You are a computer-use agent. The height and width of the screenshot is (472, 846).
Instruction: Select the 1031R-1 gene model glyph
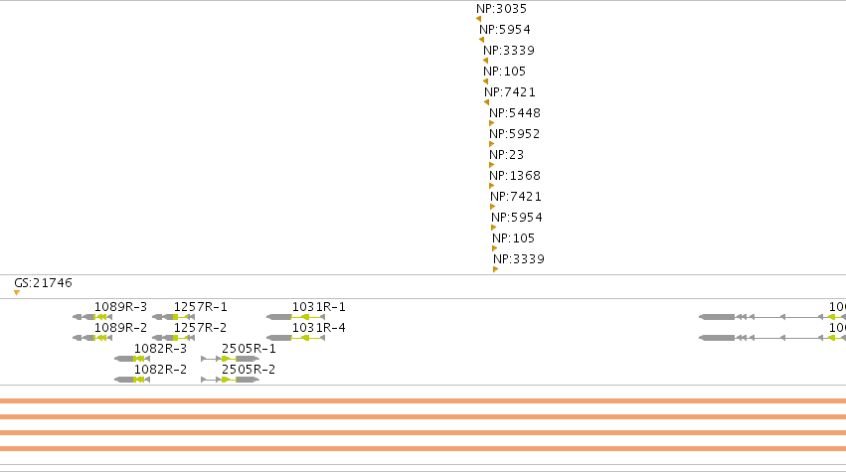295,317
